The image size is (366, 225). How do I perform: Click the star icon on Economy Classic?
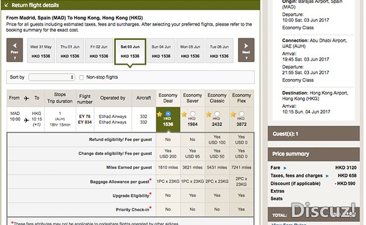pyautogui.click(x=209, y=114)
